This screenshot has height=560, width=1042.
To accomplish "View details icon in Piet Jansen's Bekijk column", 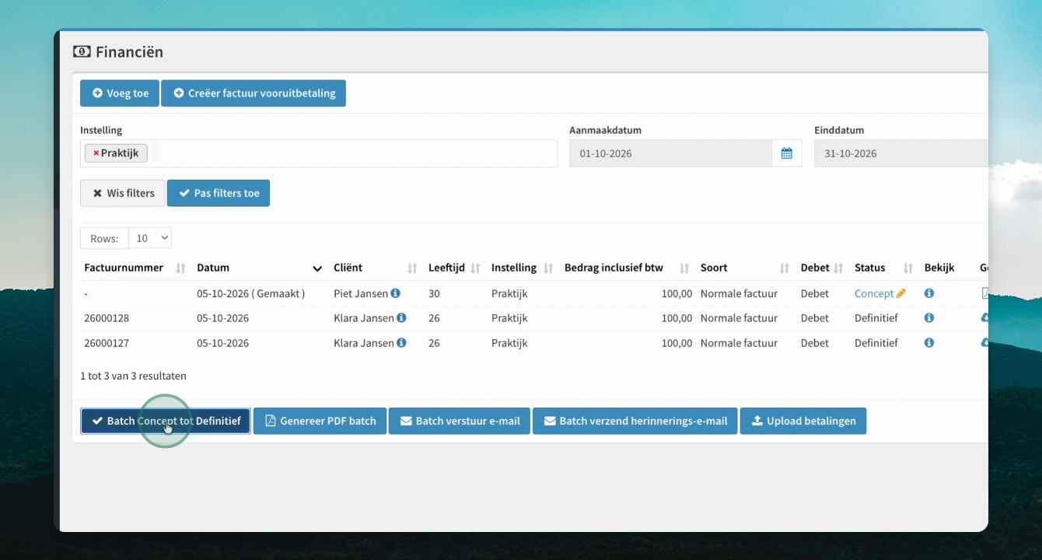I will click(x=929, y=293).
